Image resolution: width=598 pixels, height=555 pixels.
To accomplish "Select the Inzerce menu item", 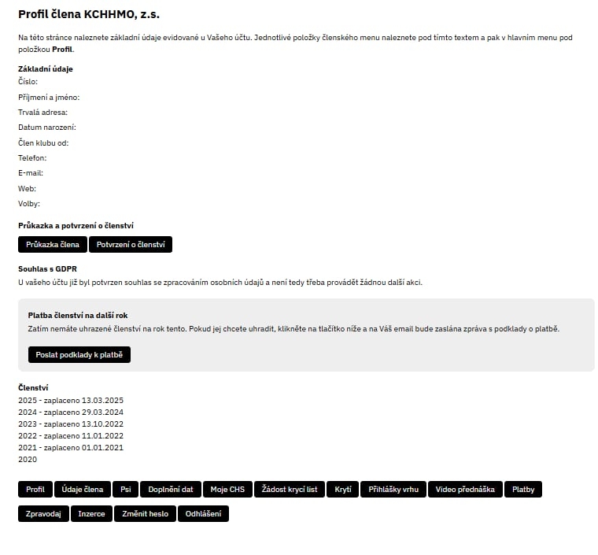I will pos(91,514).
